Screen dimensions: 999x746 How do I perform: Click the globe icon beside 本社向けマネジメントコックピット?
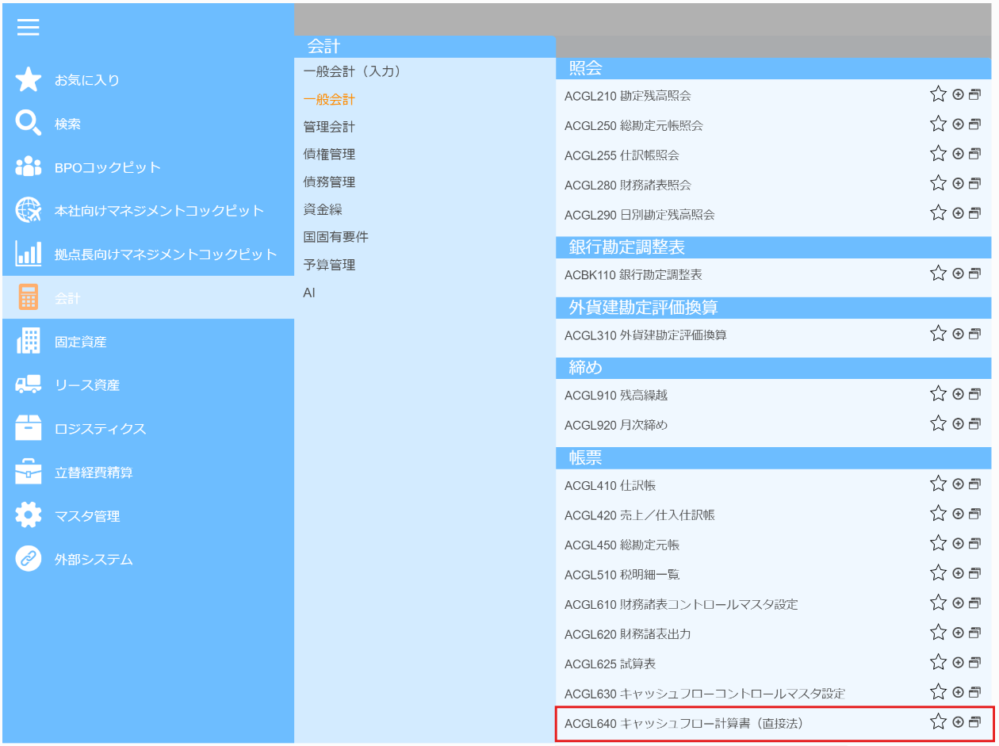tap(28, 210)
